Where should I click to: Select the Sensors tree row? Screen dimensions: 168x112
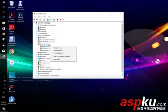(41, 65)
